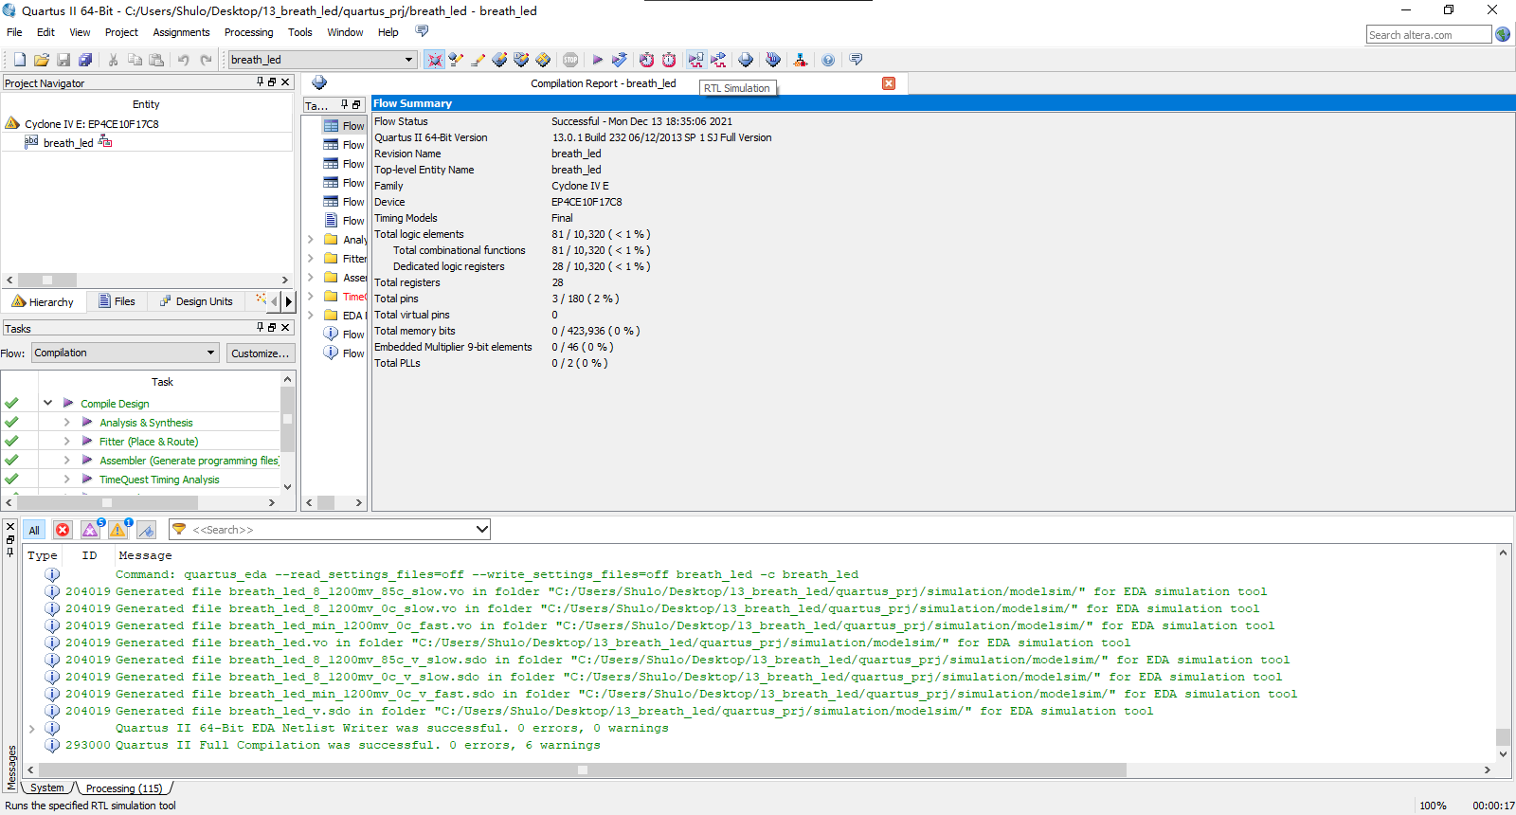Expand the TimeQuest Timing Analysis task
The width and height of the screenshot is (1516, 815).
pos(66,479)
